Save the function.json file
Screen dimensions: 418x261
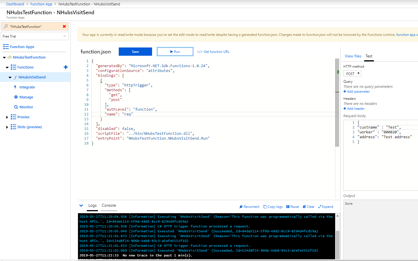click(135, 52)
